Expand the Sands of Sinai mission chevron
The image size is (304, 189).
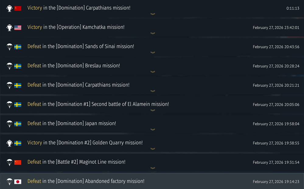pos(153,52)
